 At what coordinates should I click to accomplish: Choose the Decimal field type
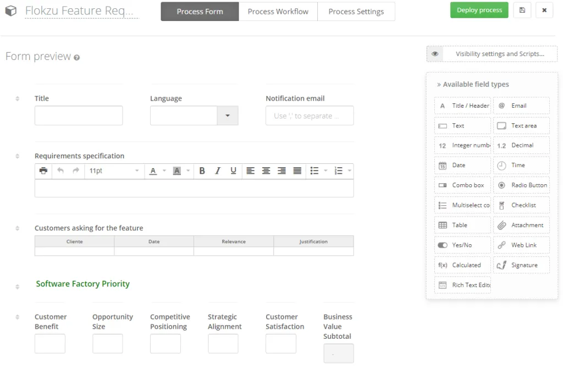point(521,146)
